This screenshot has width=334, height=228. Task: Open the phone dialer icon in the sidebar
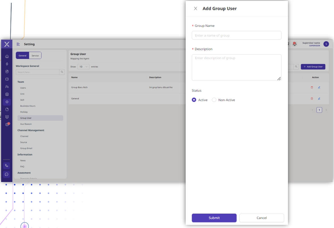pos(7,166)
